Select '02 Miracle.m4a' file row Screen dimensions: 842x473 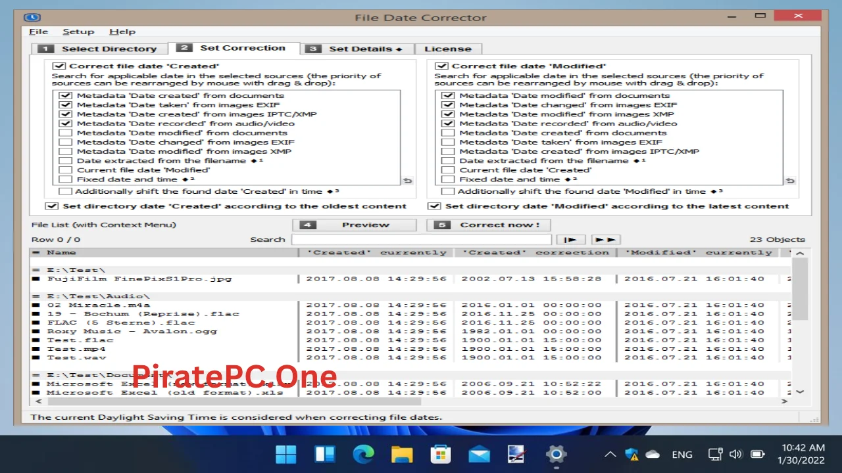410,305
